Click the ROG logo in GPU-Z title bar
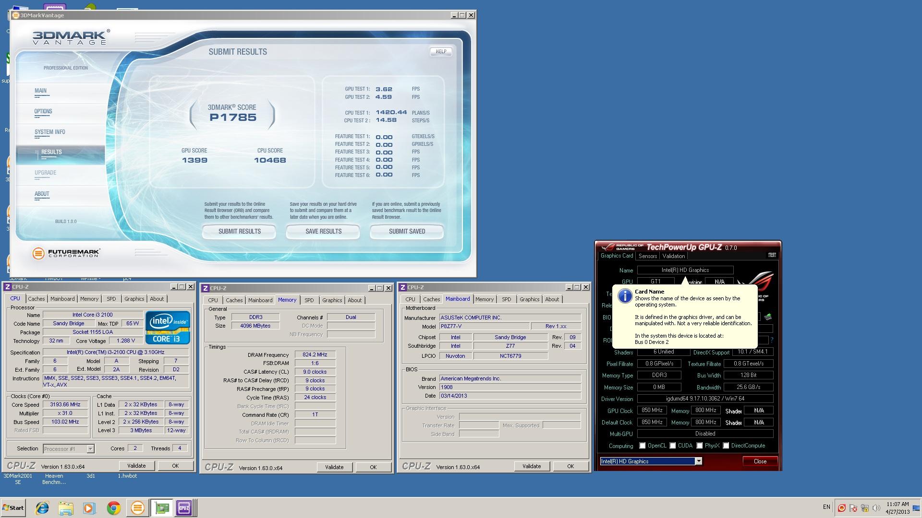The height and width of the screenshot is (518, 922). point(608,247)
